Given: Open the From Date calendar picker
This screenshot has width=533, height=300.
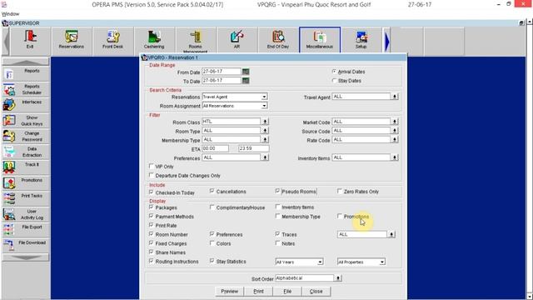Looking at the screenshot, I should click(246, 72).
